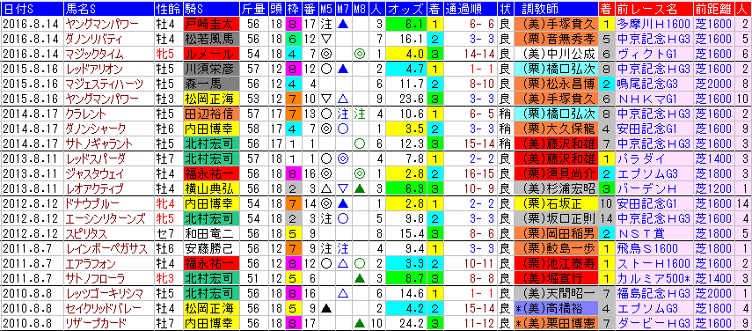Click trainer cell (美)中川公成
This screenshot has height=331, width=752.
(x=556, y=55)
